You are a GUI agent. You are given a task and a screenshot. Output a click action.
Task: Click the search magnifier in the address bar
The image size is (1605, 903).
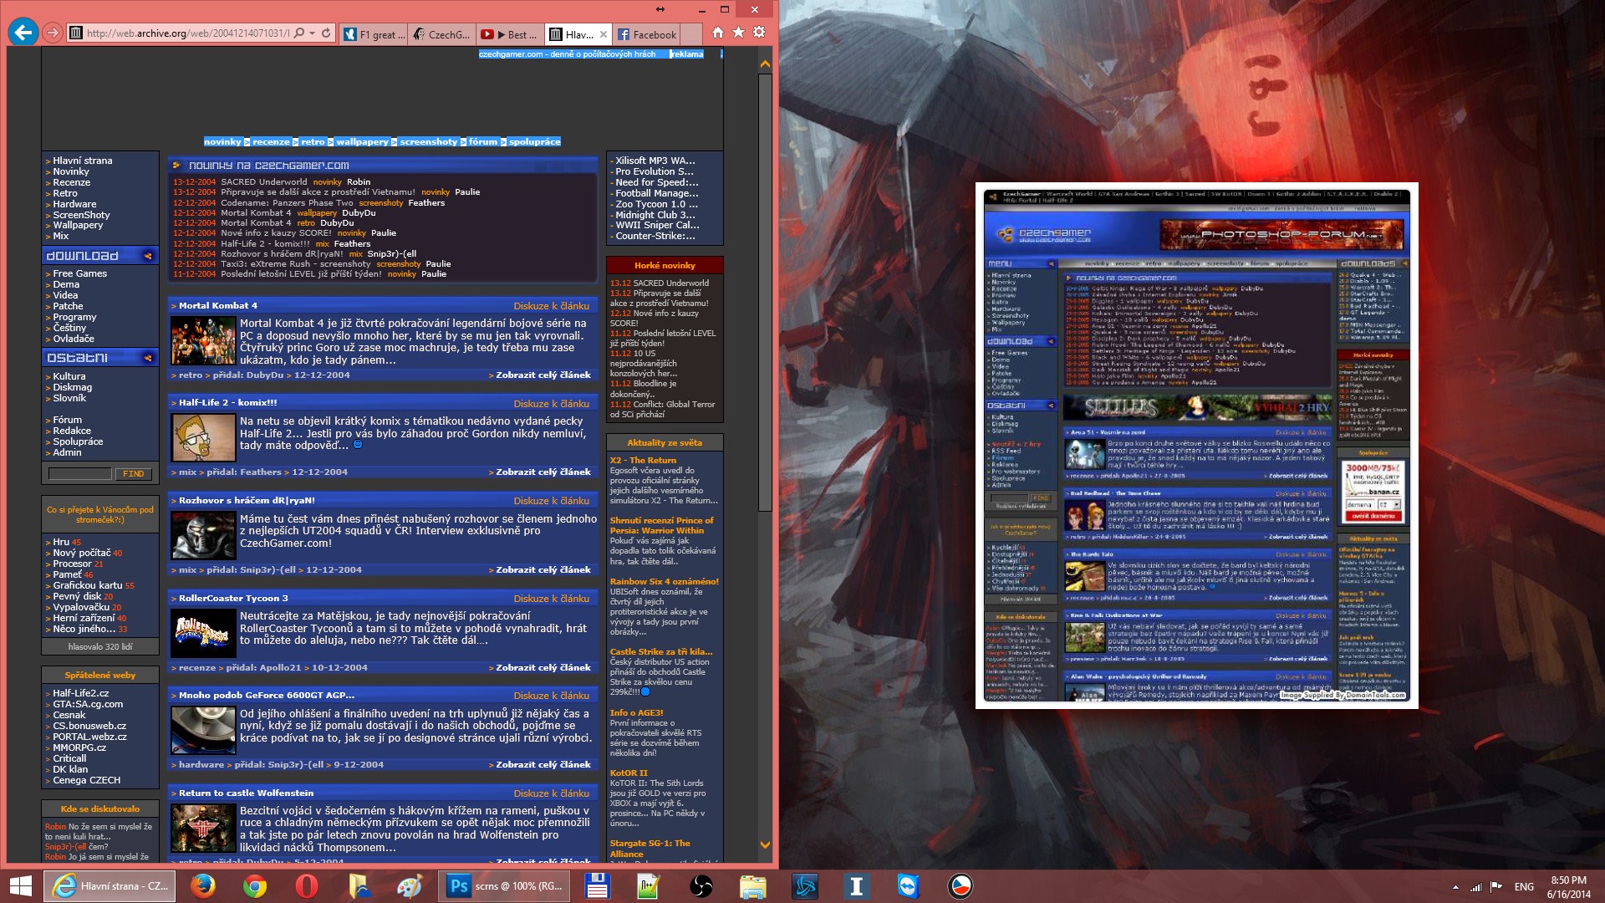(299, 33)
